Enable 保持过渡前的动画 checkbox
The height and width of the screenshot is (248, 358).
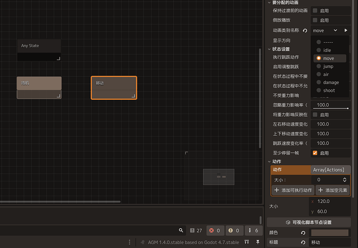pyautogui.click(x=315, y=10)
